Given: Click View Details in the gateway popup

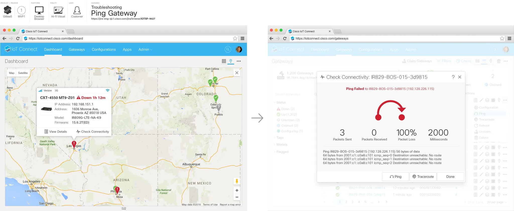Looking at the screenshot, I should pos(56,132).
